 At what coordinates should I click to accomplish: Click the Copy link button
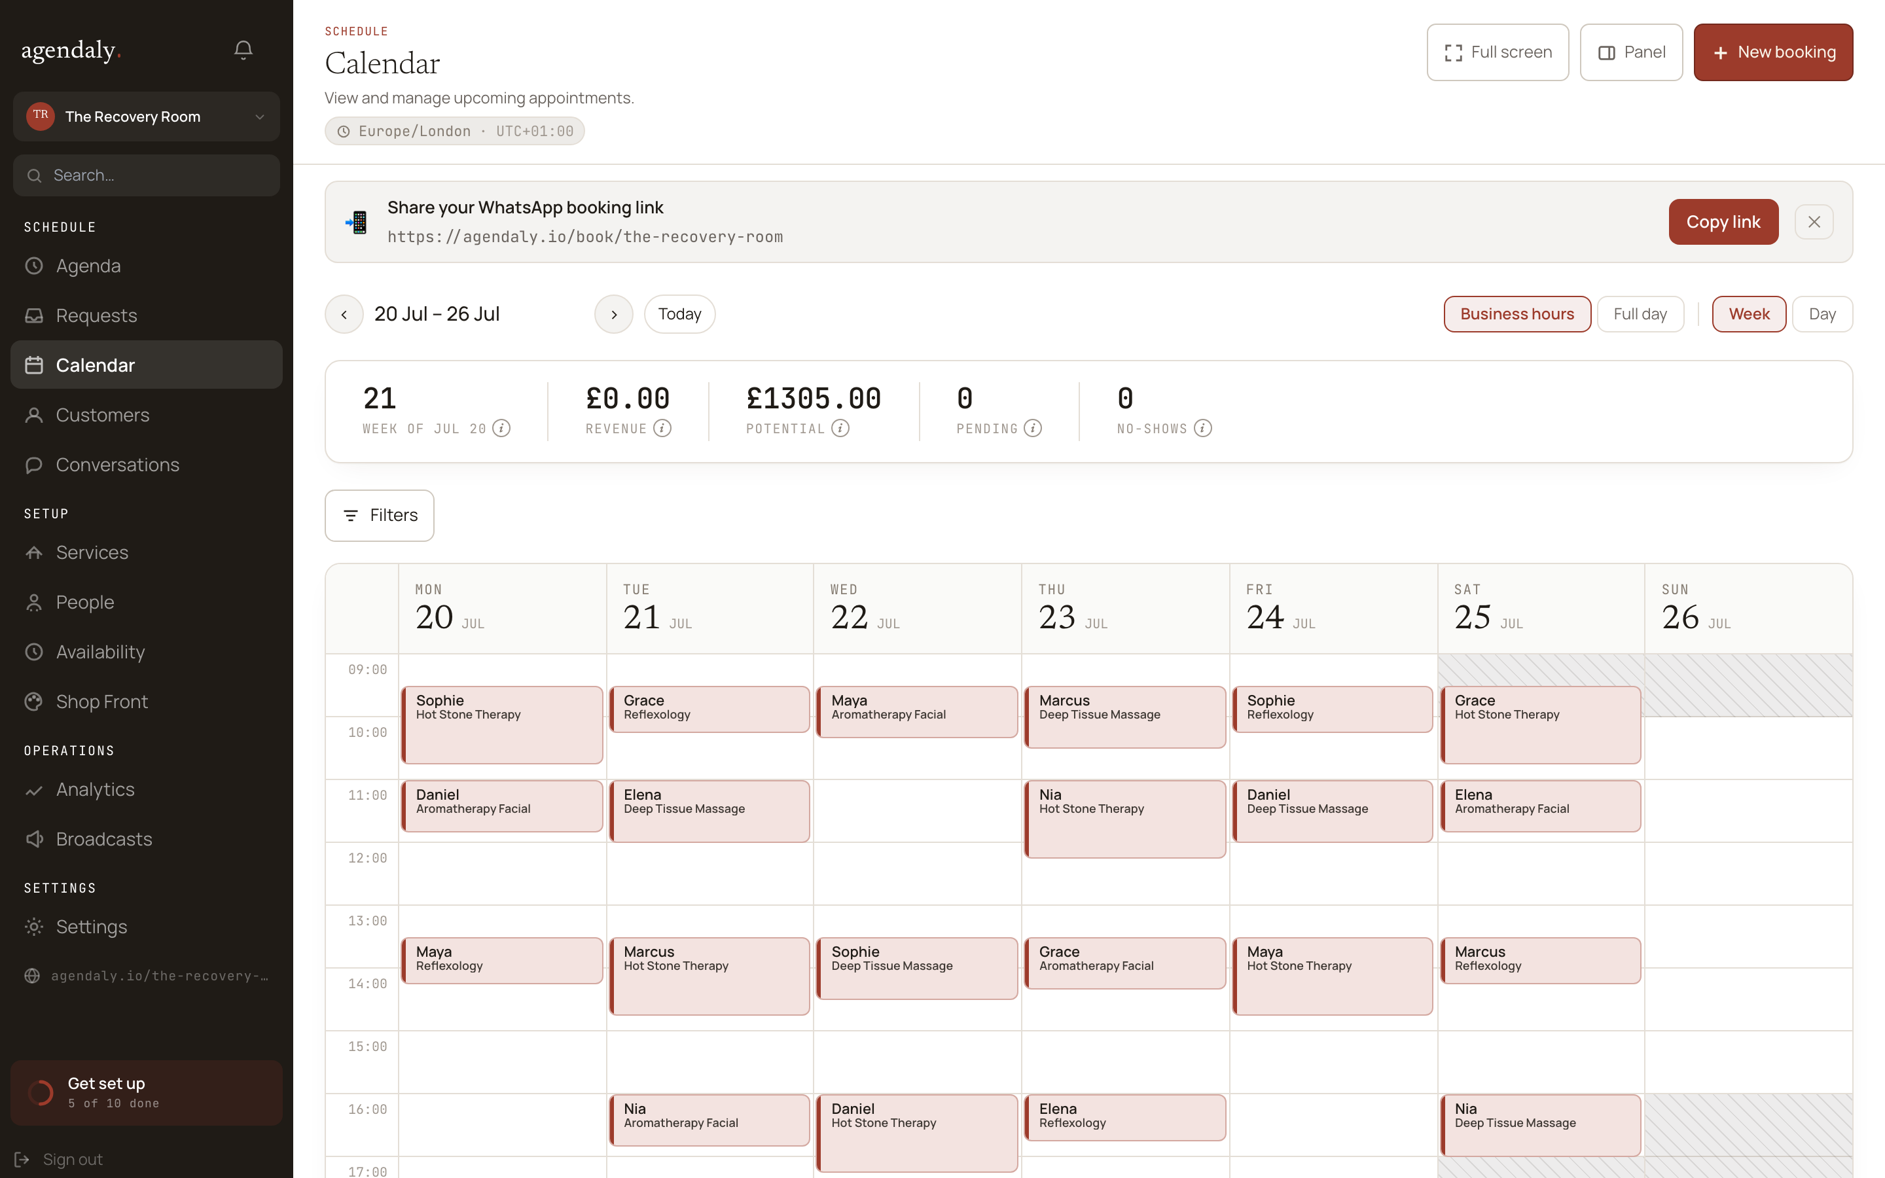pos(1723,222)
